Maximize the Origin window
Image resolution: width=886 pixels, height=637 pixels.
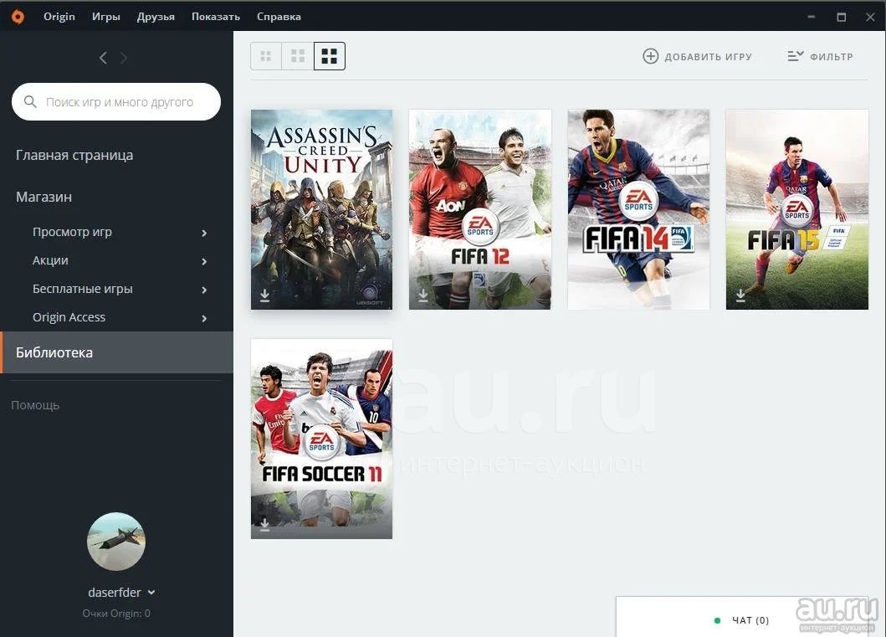coord(842,17)
